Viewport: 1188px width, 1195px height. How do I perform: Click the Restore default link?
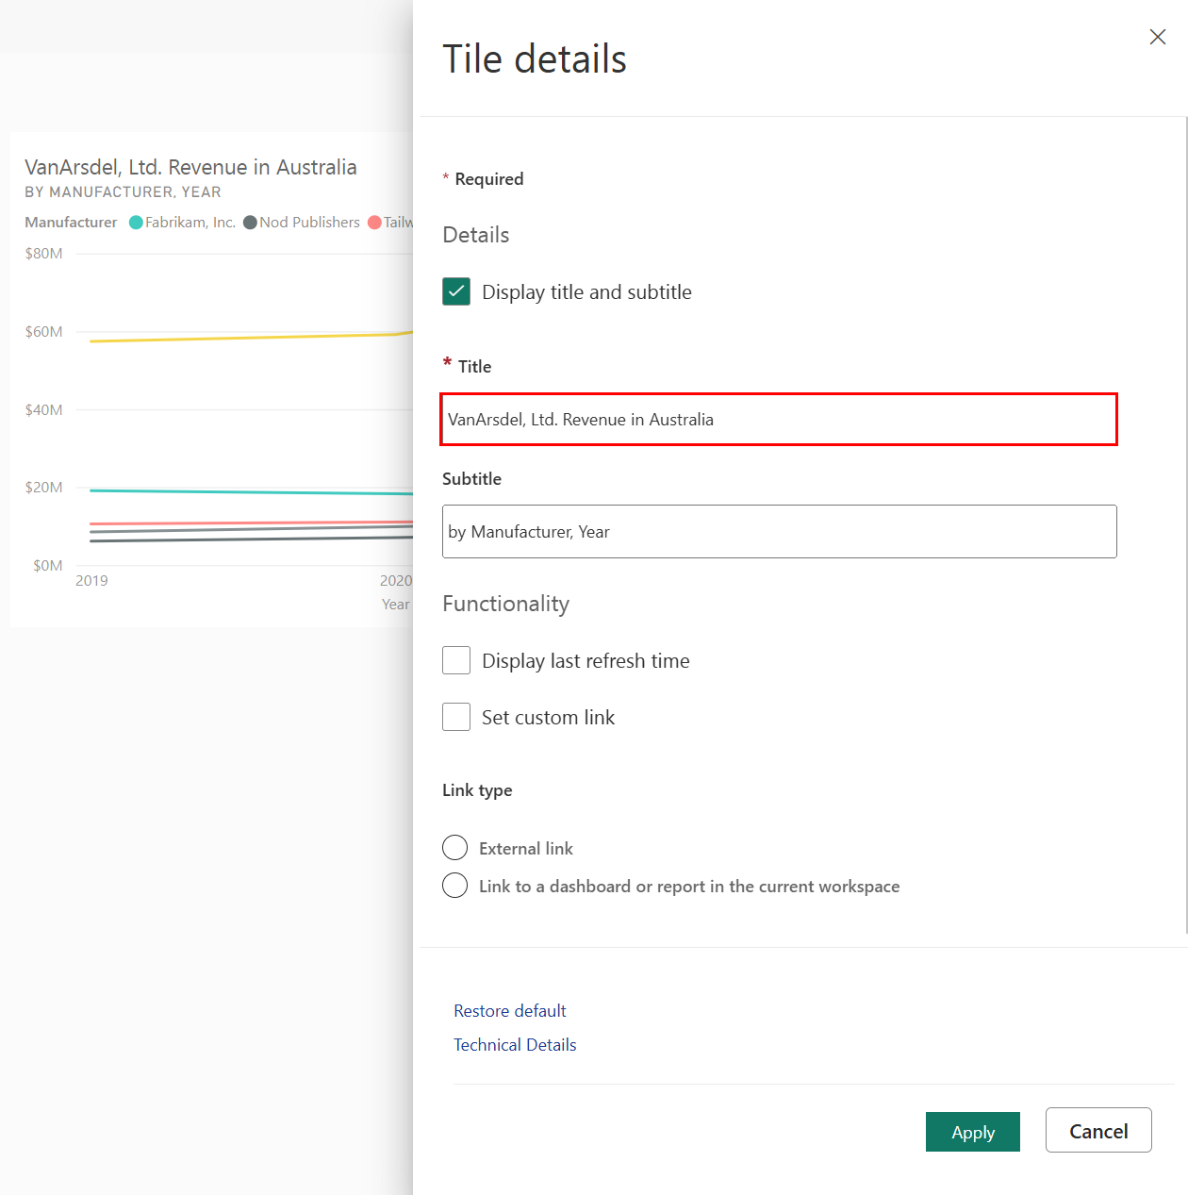pyautogui.click(x=510, y=1010)
